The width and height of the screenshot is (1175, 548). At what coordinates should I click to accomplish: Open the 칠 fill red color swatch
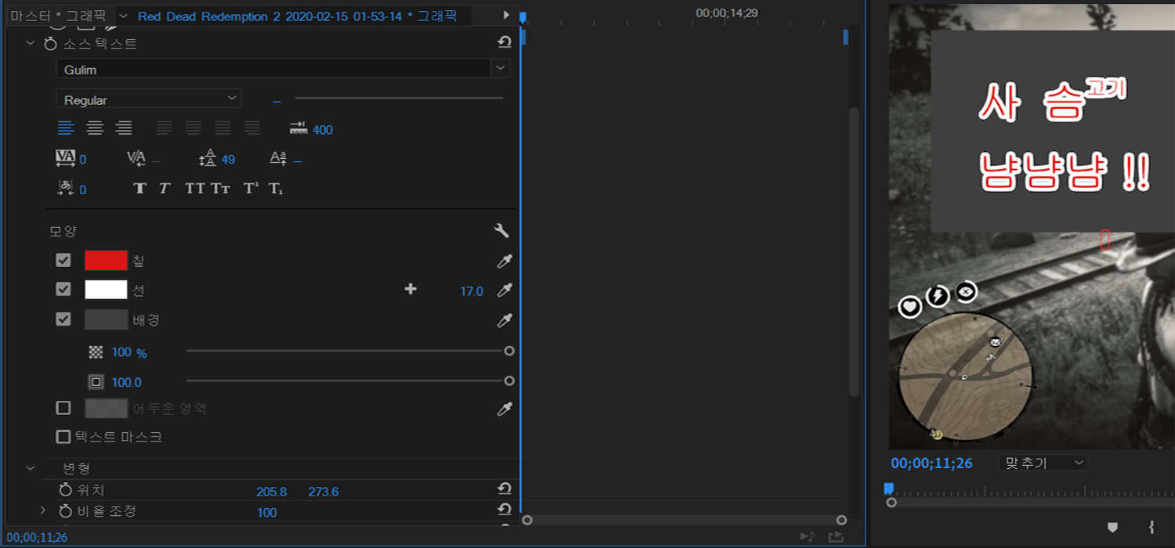(x=106, y=261)
